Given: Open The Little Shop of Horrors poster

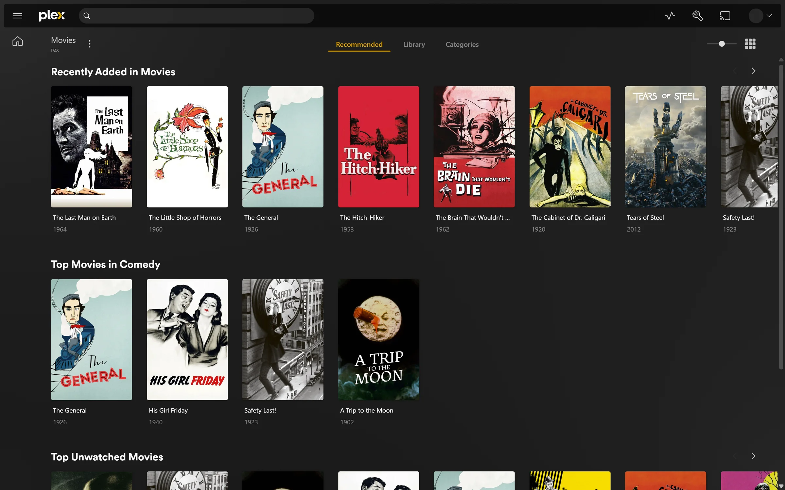Looking at the screenshot, I should pyautogui.click(x=187, y=147).
